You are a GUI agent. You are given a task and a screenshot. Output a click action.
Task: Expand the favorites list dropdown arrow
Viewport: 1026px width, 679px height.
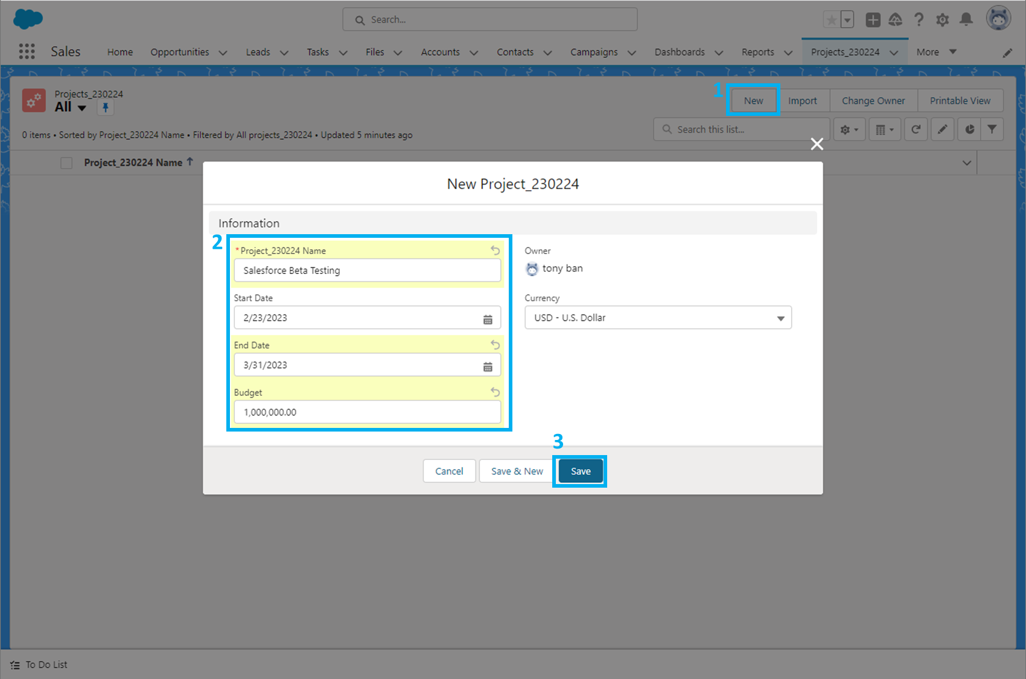tap(847, 20)
